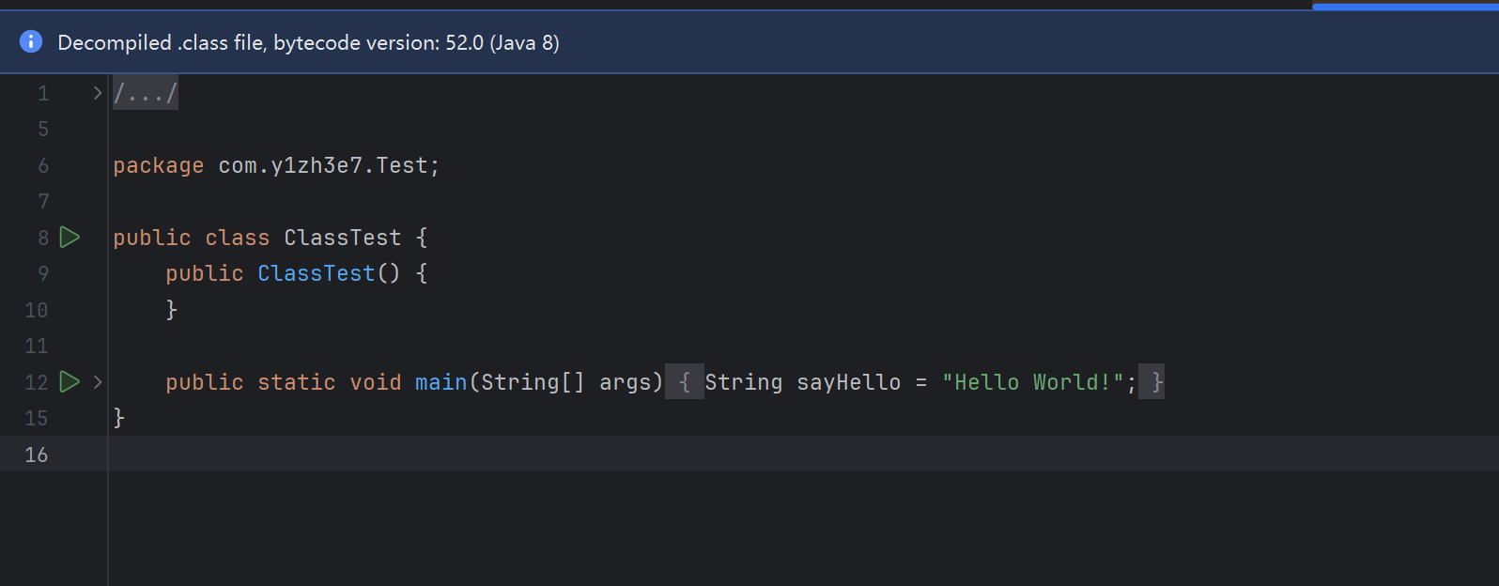This screenshot has height=586, width=1499.
Task: Run main method using the line 12 gutter icon
Action: (x=70, y=382)
